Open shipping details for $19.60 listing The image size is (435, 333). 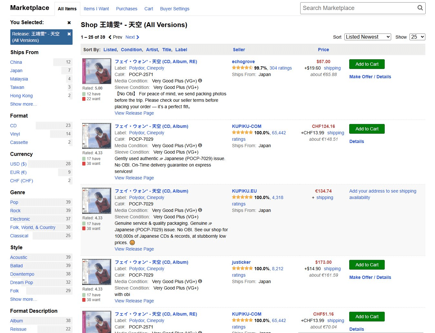[x=332, y=68]
